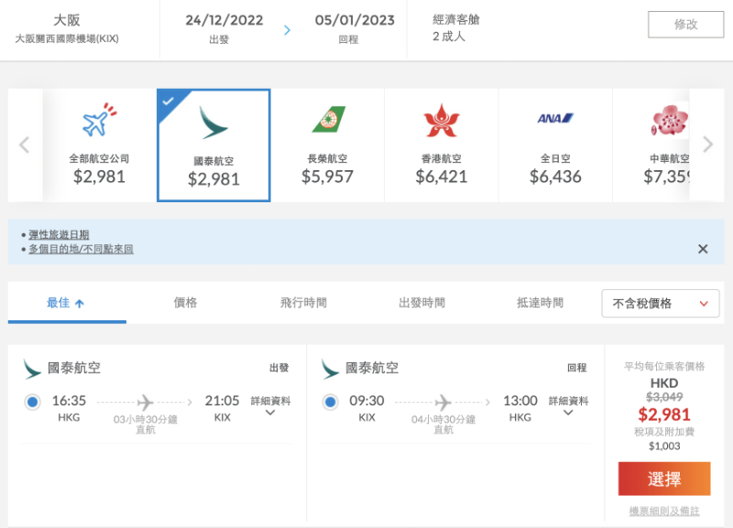Click the struck-through $3,049 price
Screen dimensions: 733x528
(664, 397)
